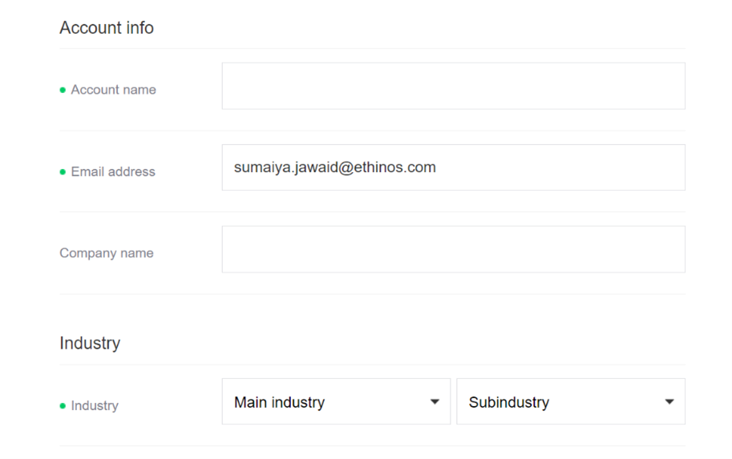Select the Company name label text
This screenshot has width=732, height=459.
[107, 253]
